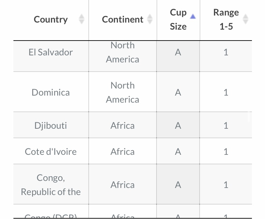Click North America continent in Dominica row
Image resolution: width=265 pixels, height=219 pixels.
click(x=123, y=92)
